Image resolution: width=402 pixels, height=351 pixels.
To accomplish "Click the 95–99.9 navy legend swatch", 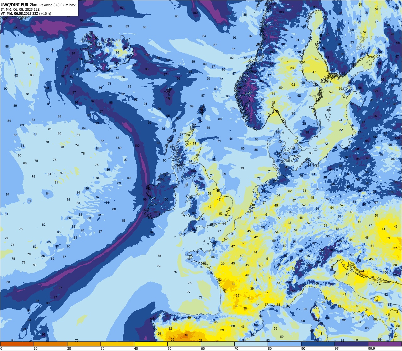I will [x=351, y=344].
